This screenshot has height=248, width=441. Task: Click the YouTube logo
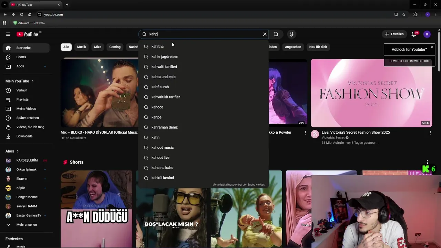[27, 34]
